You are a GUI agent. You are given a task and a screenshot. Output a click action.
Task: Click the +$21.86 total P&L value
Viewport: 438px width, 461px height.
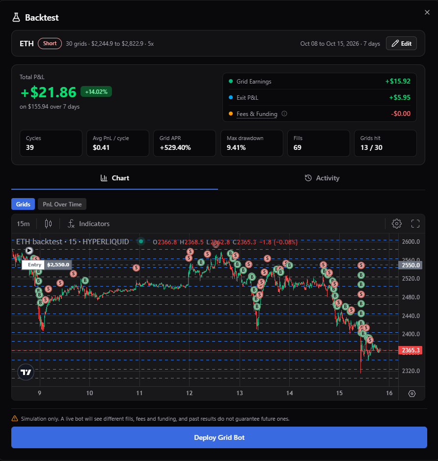coord(49,92)
